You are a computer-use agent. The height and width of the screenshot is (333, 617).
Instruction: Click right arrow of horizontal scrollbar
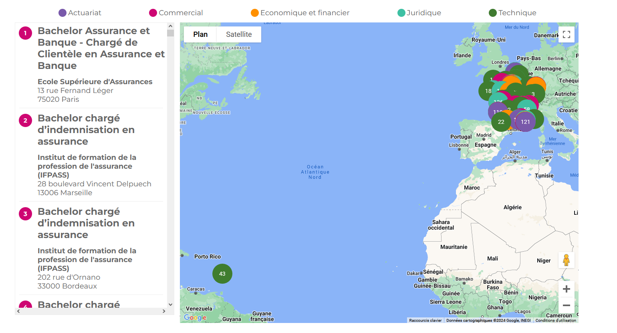(x=164, y=311)
